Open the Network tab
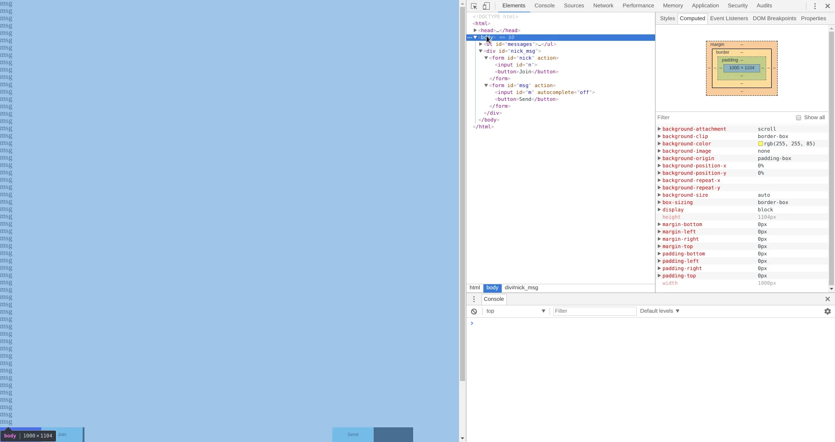The height and width of the screenshot is (442, 835). point(603,6)
